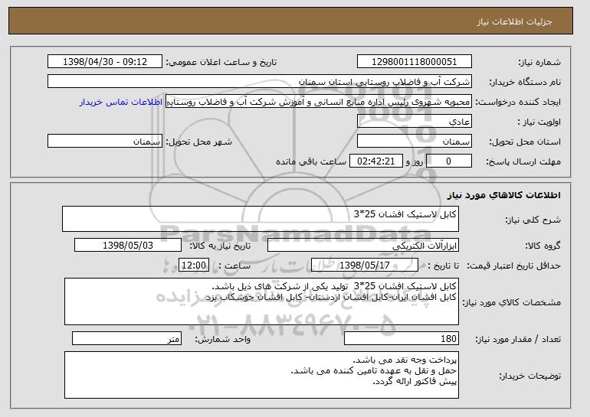This screenshot has width=590, height=417.
Task: Click the delivery province field سمنان
Action: 415,142
